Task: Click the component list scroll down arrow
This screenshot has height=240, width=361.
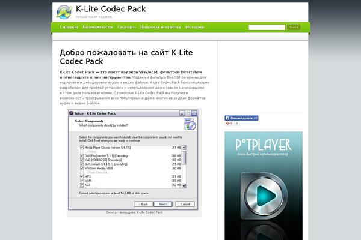Action: pos(184,185)
